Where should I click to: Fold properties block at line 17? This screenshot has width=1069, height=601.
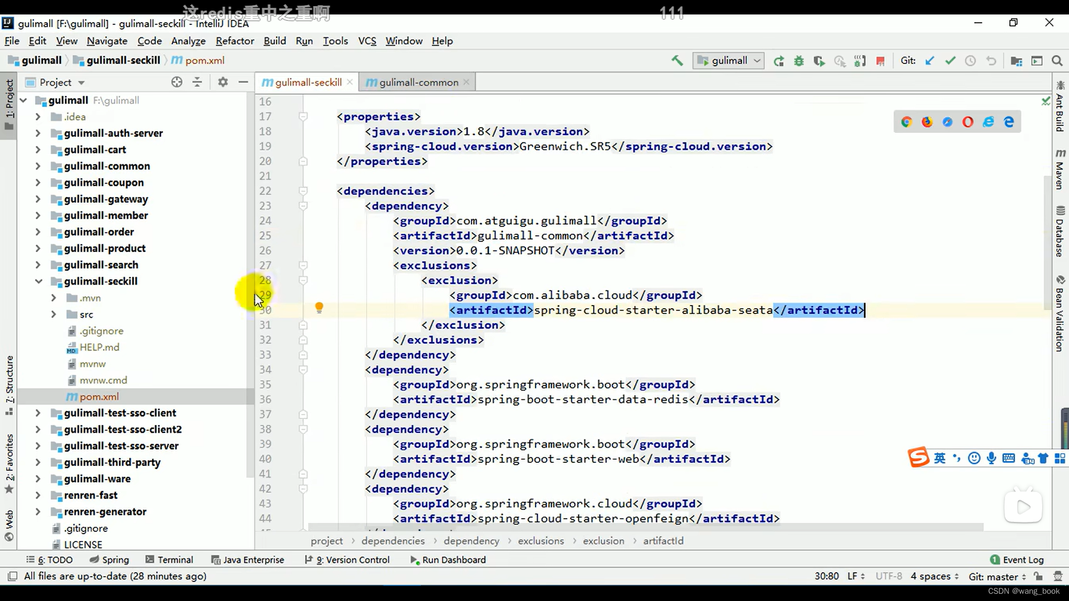pyautogui.click(x=303, y=117)
